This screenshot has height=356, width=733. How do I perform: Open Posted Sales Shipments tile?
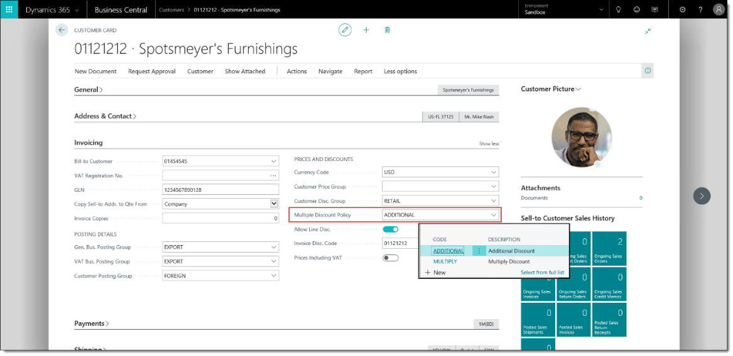538,320
